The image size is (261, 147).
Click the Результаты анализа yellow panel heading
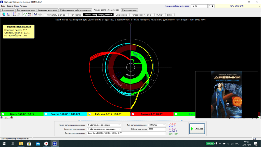point(19,27)
